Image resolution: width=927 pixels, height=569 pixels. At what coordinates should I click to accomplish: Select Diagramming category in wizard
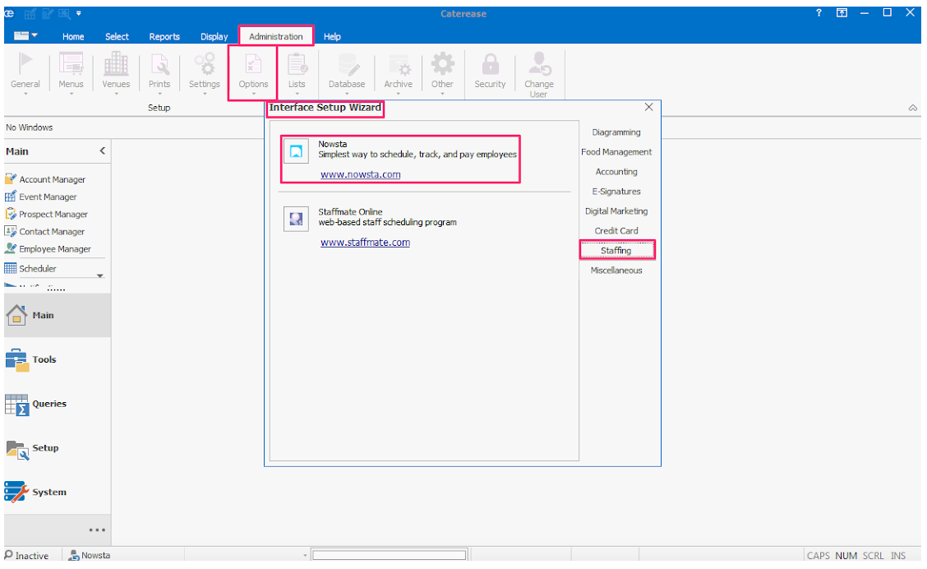point(616,132)
